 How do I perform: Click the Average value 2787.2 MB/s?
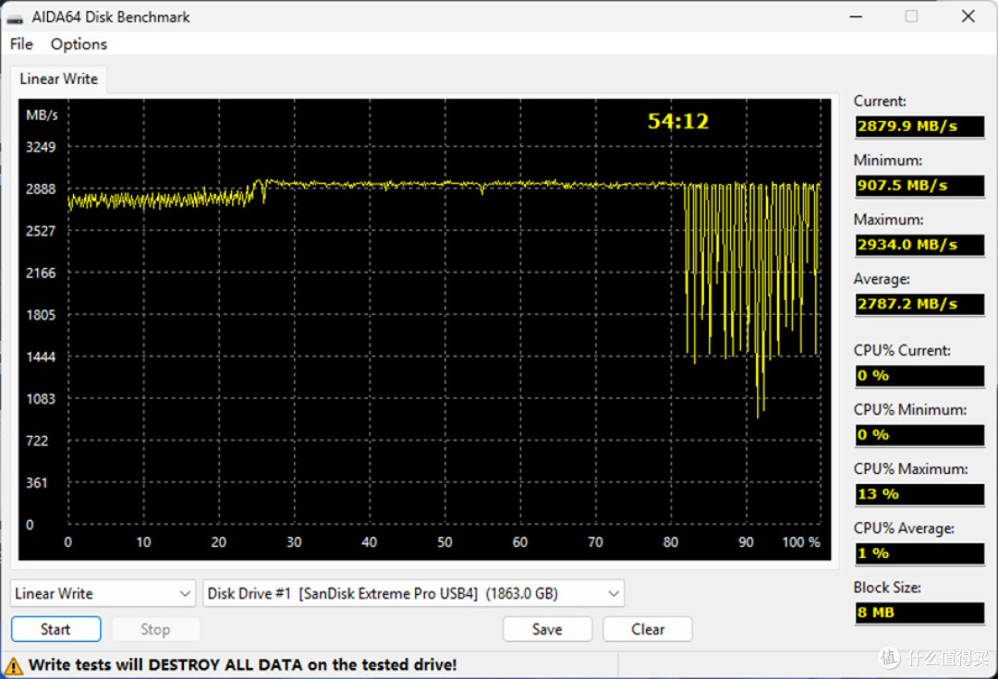pos(919,304)
